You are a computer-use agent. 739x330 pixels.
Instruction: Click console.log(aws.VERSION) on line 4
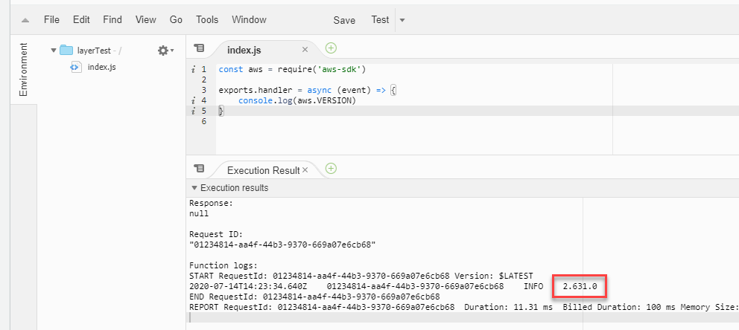point(297,100)
